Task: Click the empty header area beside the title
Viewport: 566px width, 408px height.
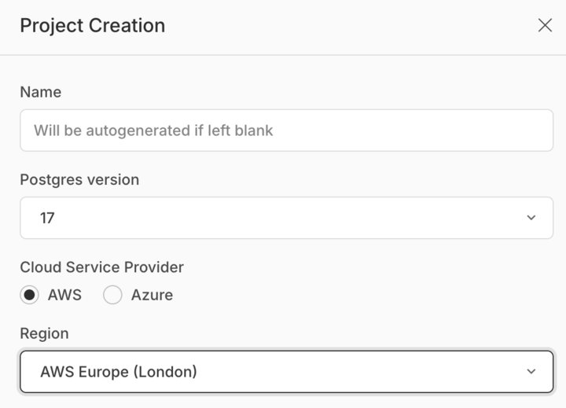Action: pyautogui.click(x=350, y=26)
